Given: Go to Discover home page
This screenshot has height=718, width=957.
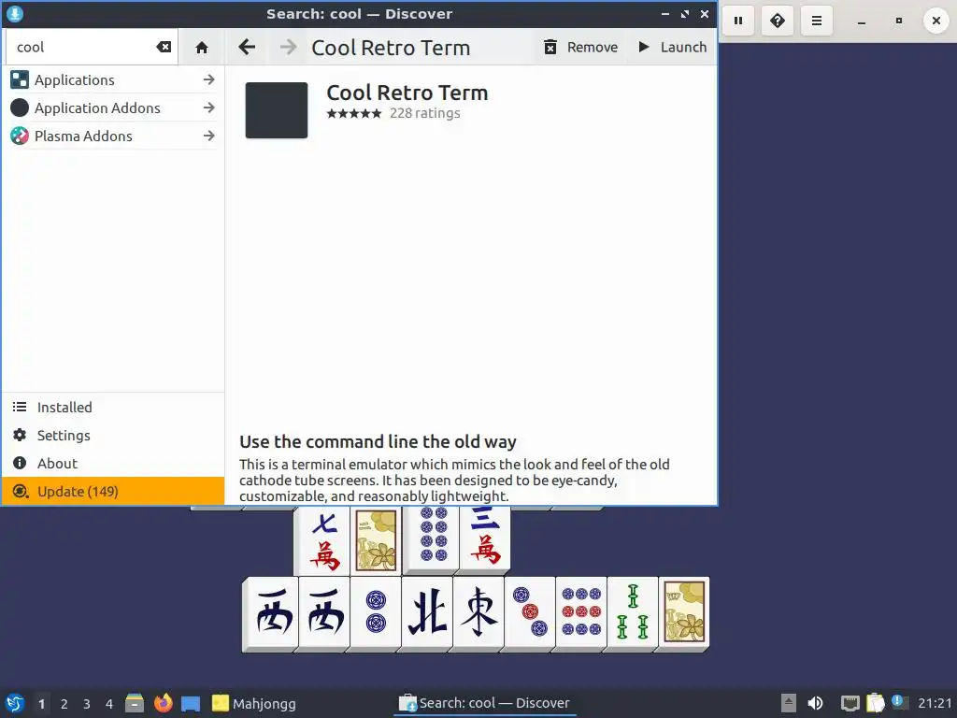Looking at the screenshot, I should 202,47.
